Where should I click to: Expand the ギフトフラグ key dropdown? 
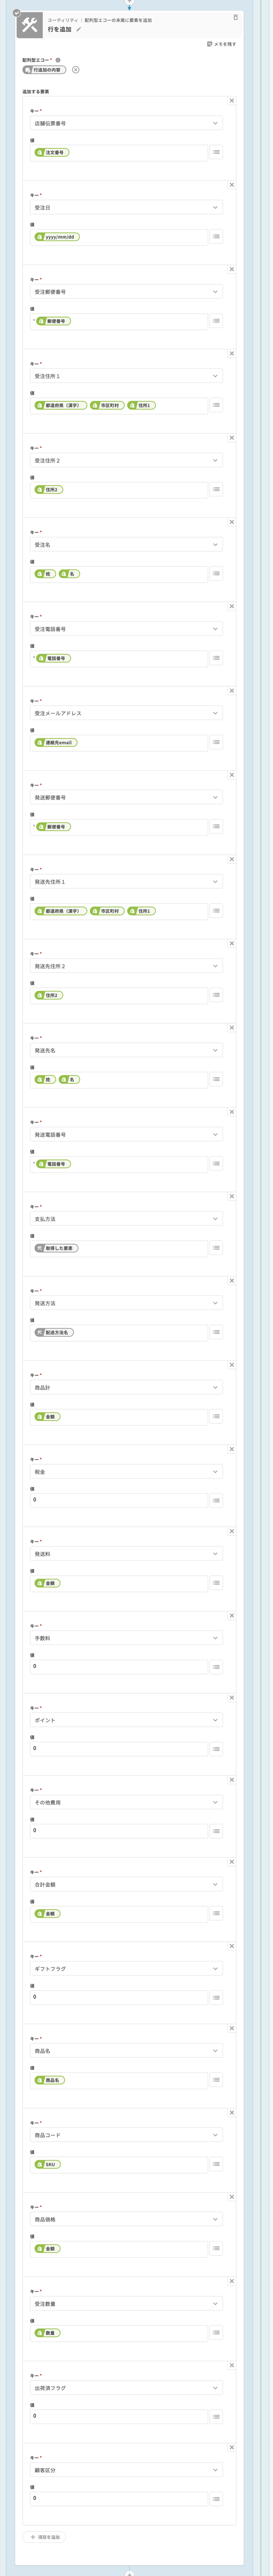(126, 1969)
